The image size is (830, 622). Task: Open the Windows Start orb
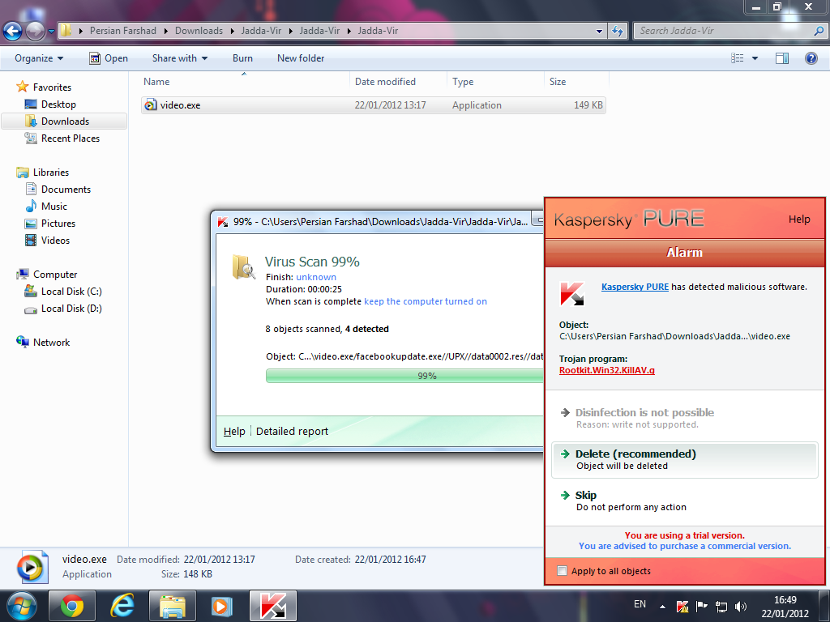point(22,606)
